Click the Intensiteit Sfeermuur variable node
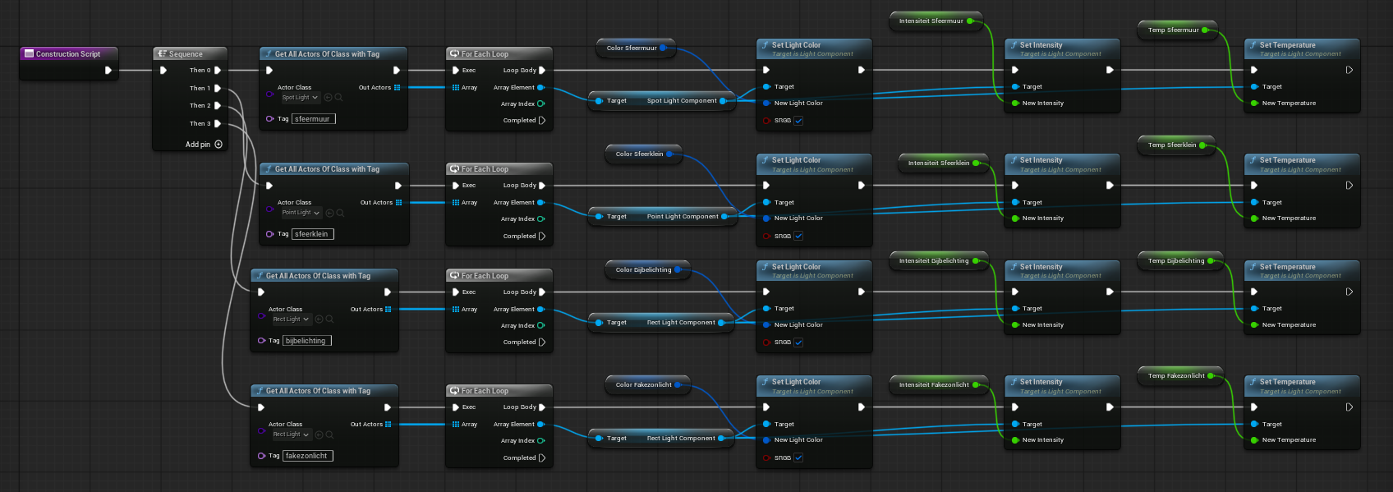 click(931, 21)
